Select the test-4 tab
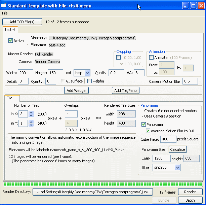This screenshot has height=205, width=206. pyautogui.click(x=10, y=30)
